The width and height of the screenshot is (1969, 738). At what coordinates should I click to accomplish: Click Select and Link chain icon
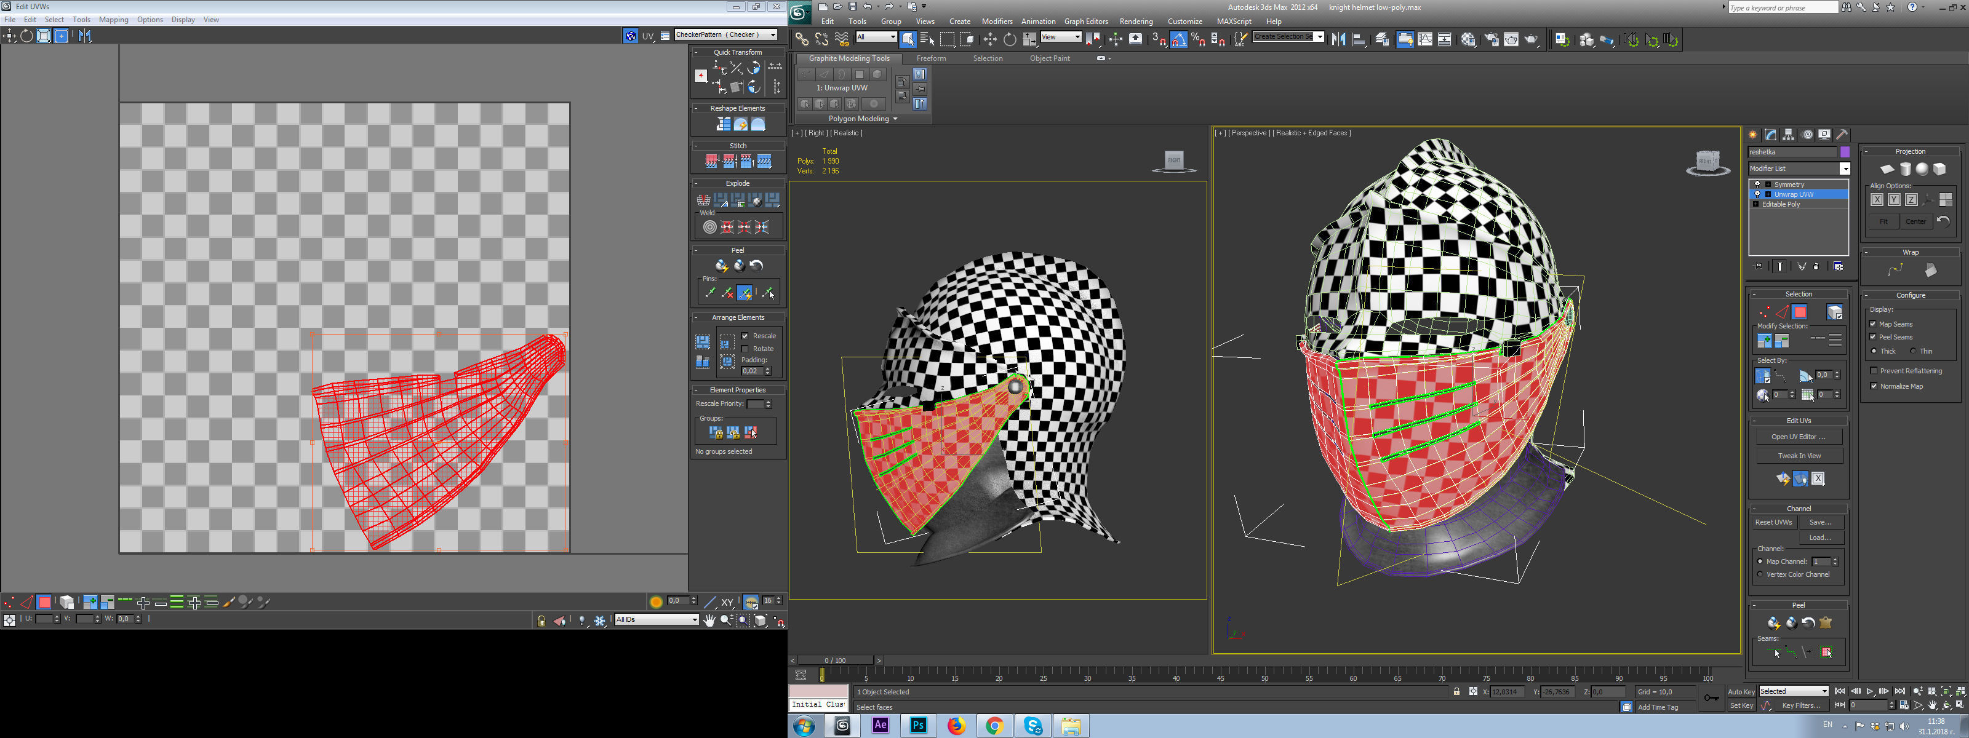802,39
